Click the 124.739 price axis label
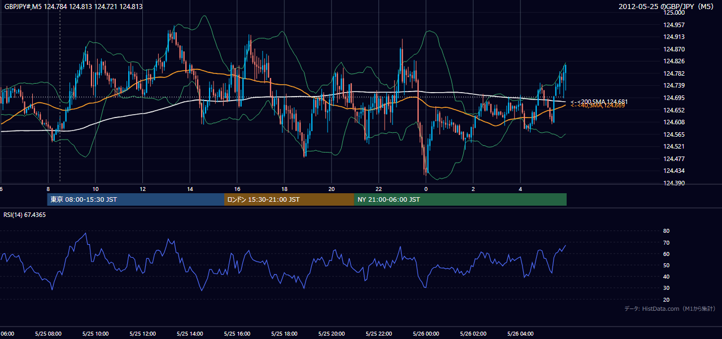The width and height of the screenshot is (722, 339). coord(673,85)
